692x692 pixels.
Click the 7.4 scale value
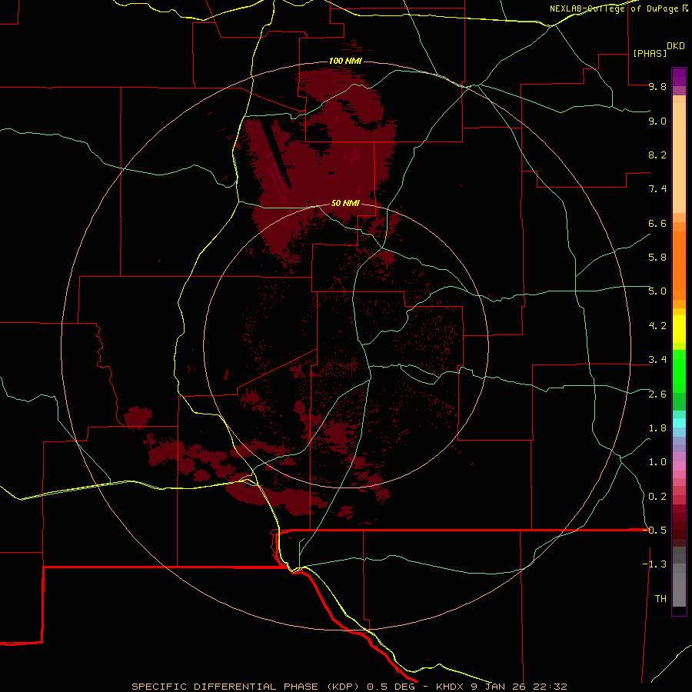pyautogui.click(x=657, y=189)
